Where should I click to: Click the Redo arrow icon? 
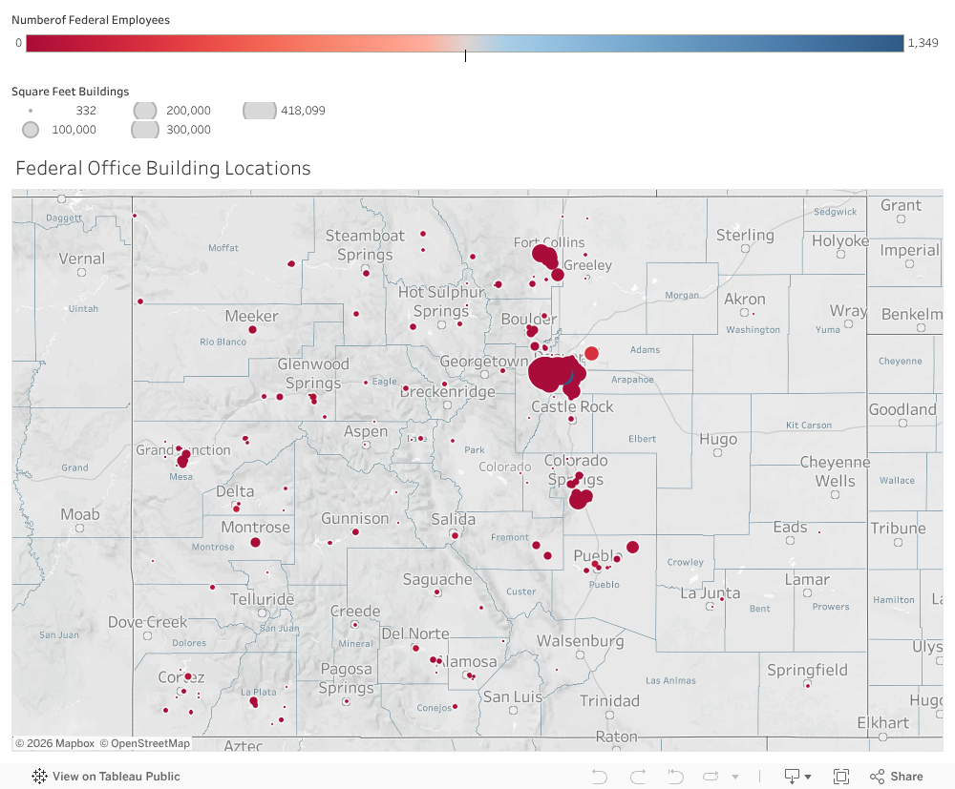[638, 777]
